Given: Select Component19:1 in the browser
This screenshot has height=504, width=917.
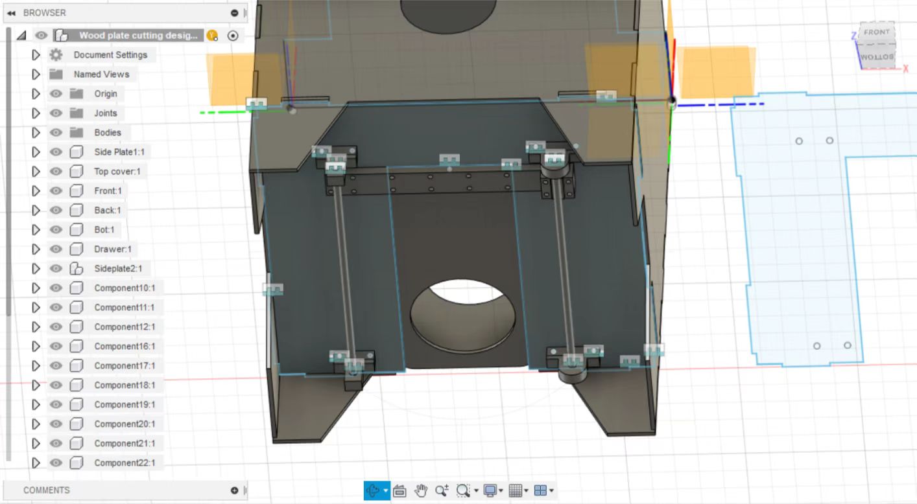Looking at the screenshot, I should coord(125,404).
